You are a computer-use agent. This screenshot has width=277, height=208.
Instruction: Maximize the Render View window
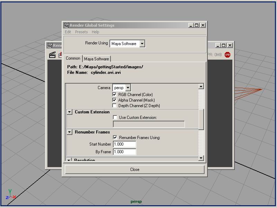(223, 45)
